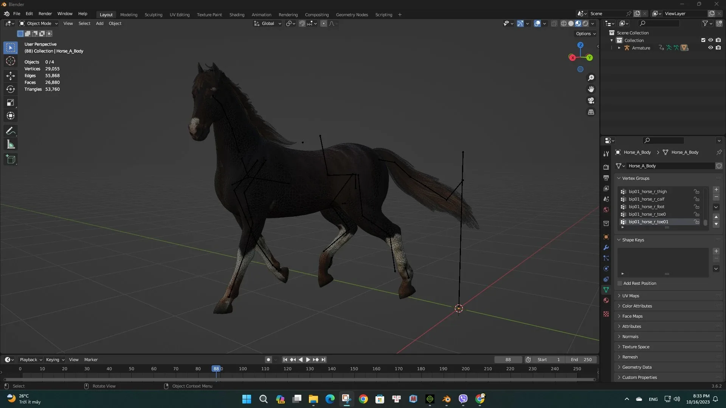The image size is (726, 408).
Task: Activate the Transform tool
Action: (11, 116)
